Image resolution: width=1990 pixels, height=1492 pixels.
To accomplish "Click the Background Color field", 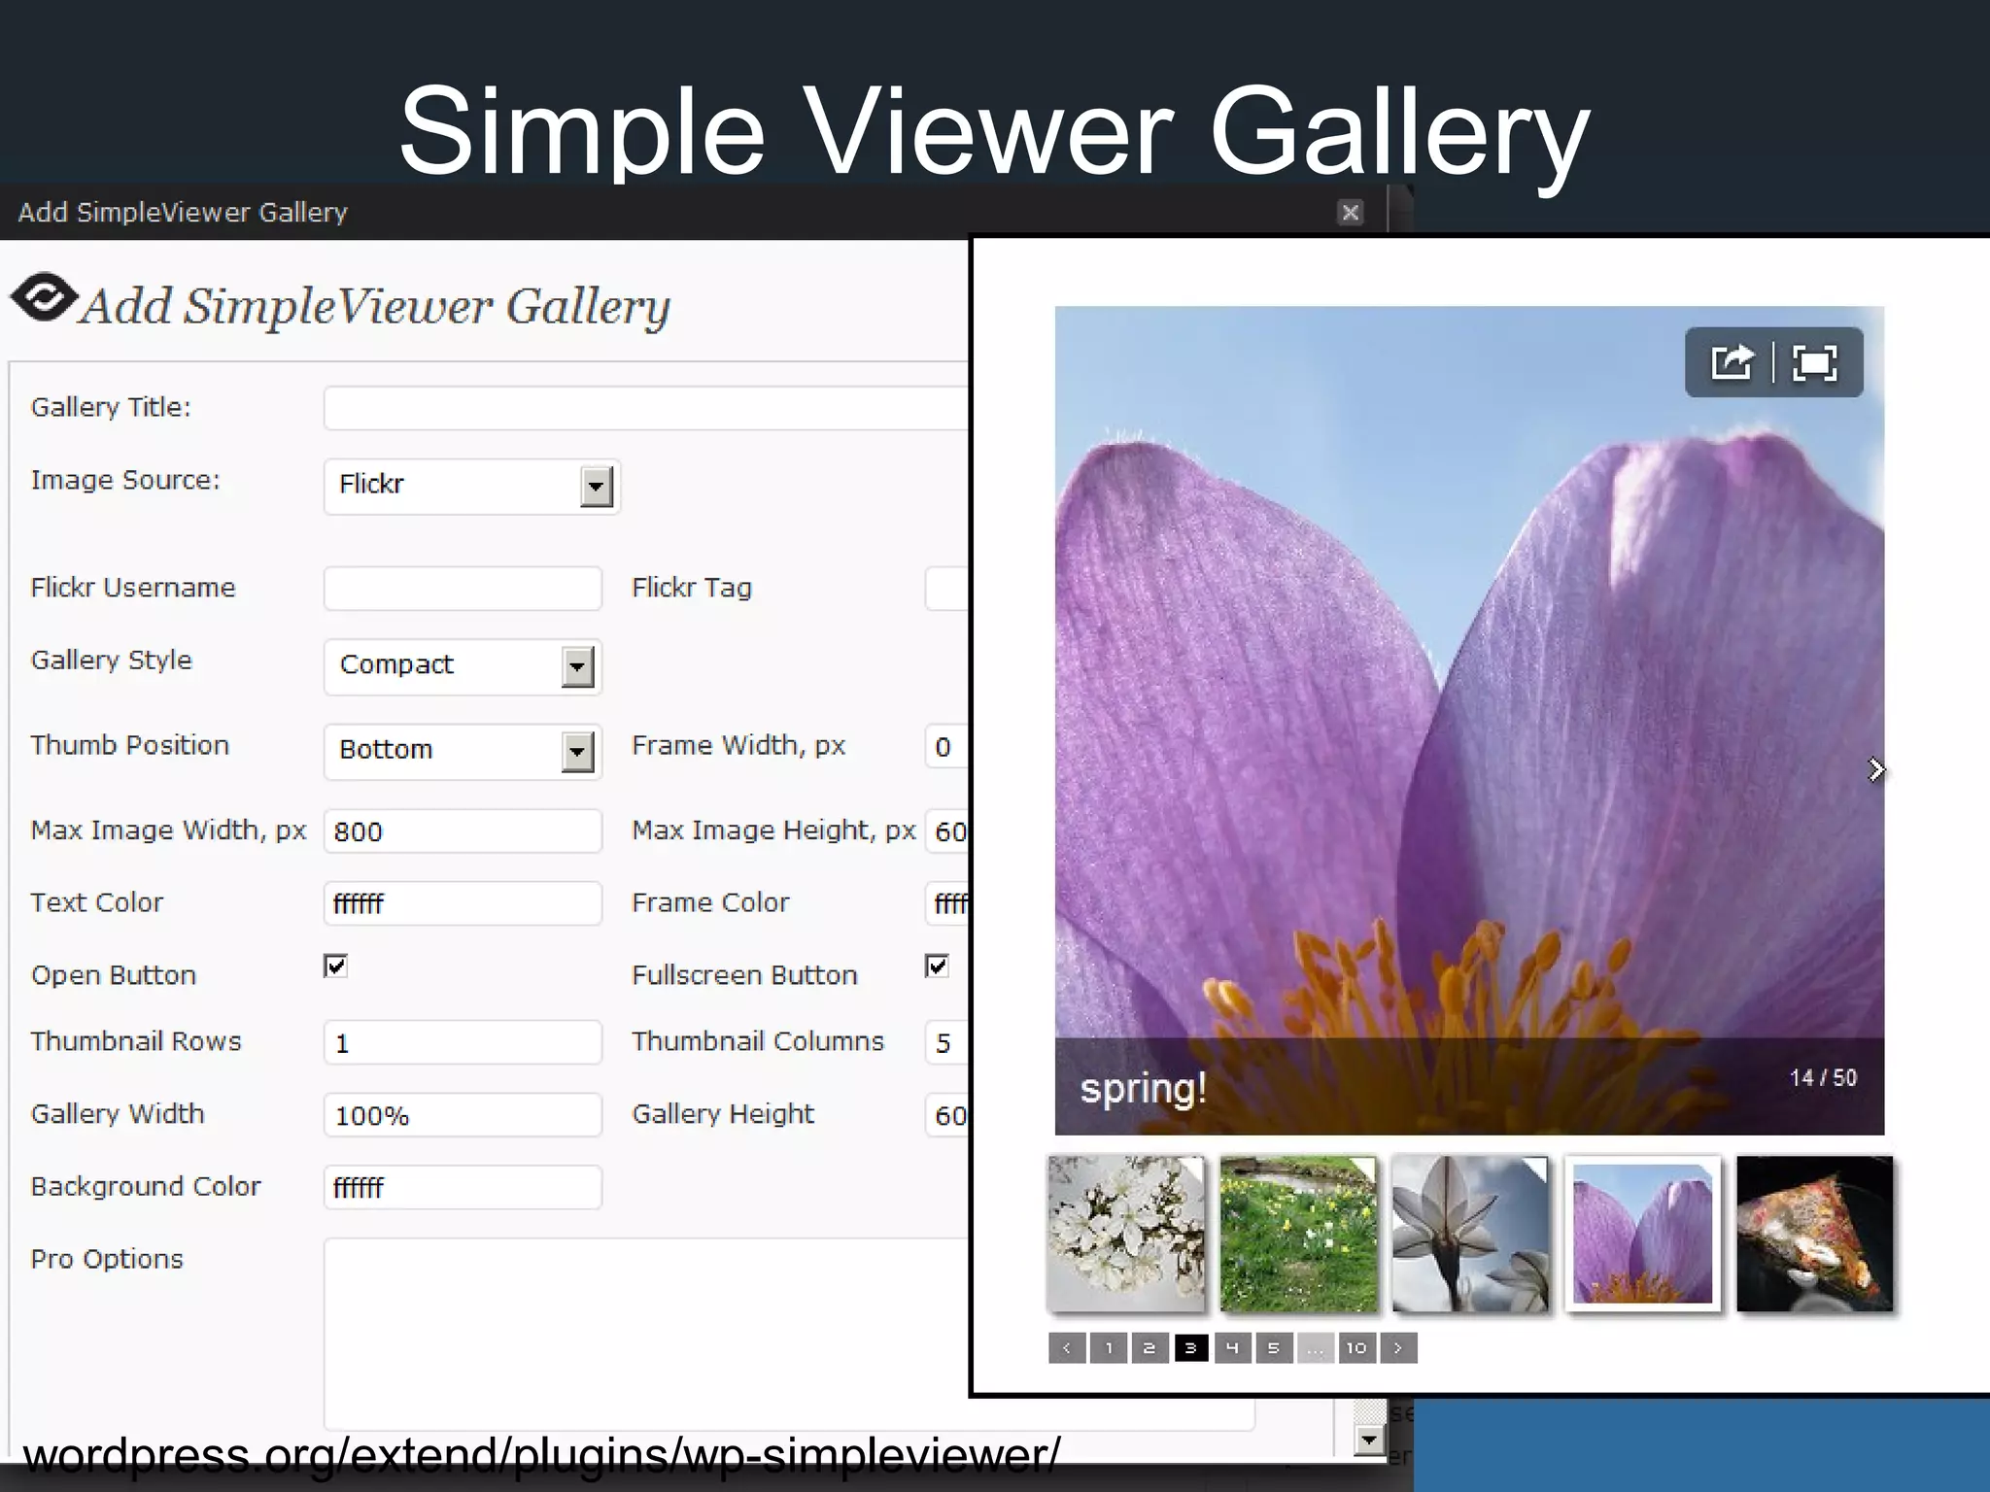I will [463, 1187].
